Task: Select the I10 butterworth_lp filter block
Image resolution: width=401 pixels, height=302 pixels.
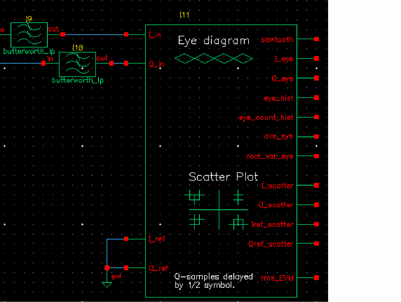Action: tap(77, 64)
